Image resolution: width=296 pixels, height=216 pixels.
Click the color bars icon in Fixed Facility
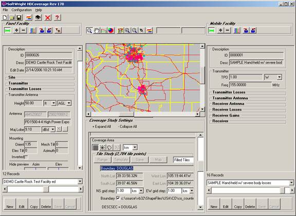(x=33, y=30)
